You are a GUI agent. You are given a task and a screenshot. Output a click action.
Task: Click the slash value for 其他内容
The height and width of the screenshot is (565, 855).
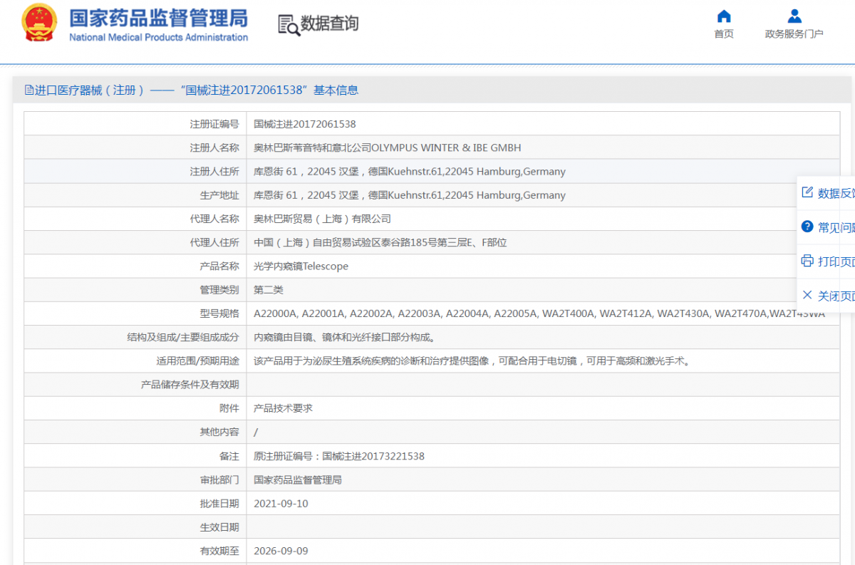pos(256,432)
